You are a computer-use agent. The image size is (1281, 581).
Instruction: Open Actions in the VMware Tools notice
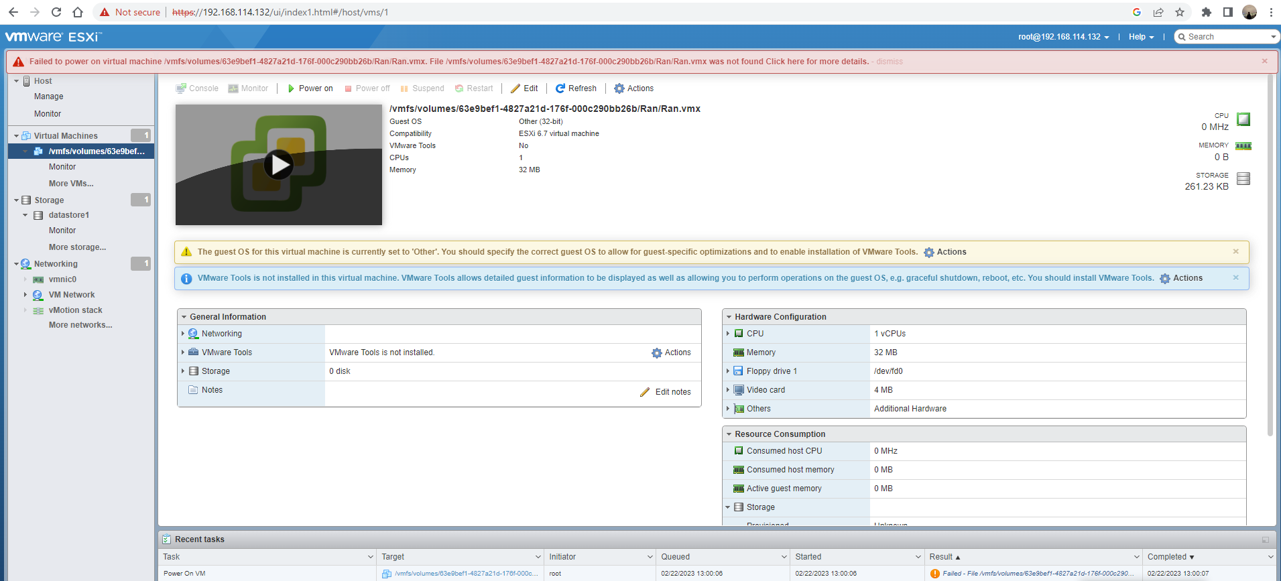[1181, 278]
